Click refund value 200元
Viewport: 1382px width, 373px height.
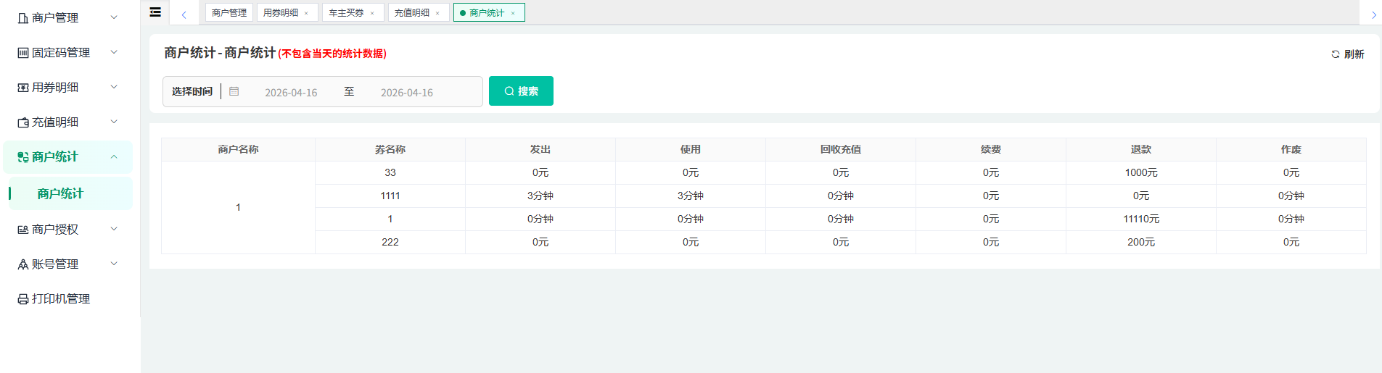click(1141, 242)
